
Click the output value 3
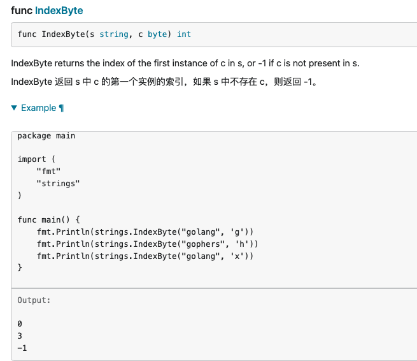pos(20,336)
